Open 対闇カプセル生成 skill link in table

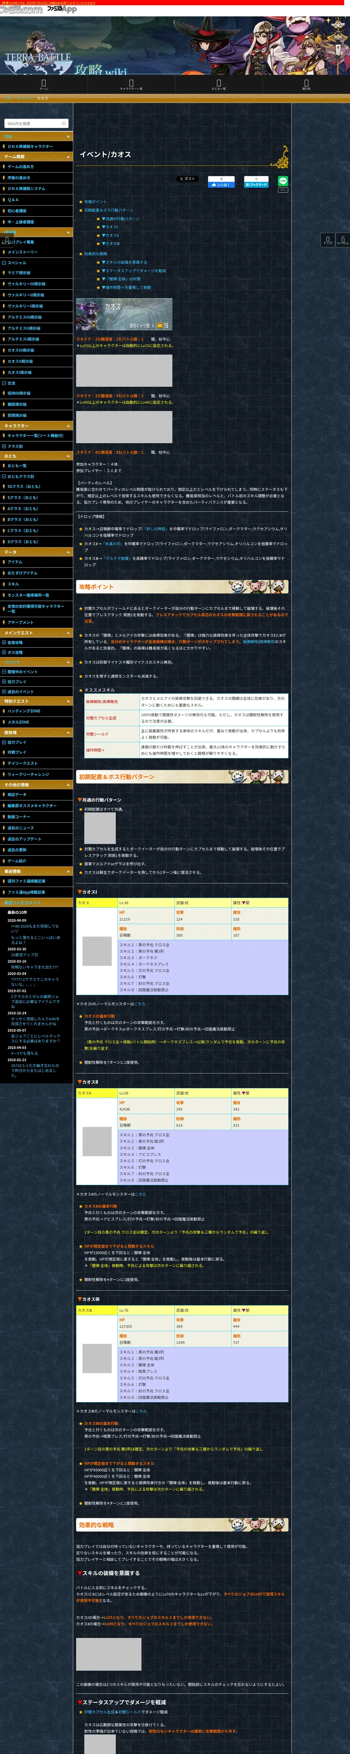pos(101,718)
